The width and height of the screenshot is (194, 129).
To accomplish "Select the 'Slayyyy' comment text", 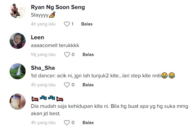I will point(40,15).
